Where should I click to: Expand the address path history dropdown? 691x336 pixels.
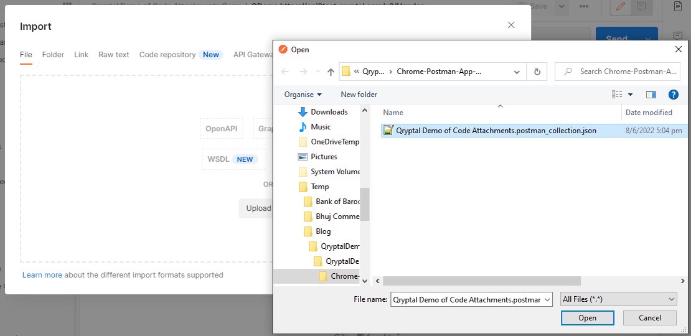coord(517,72)
